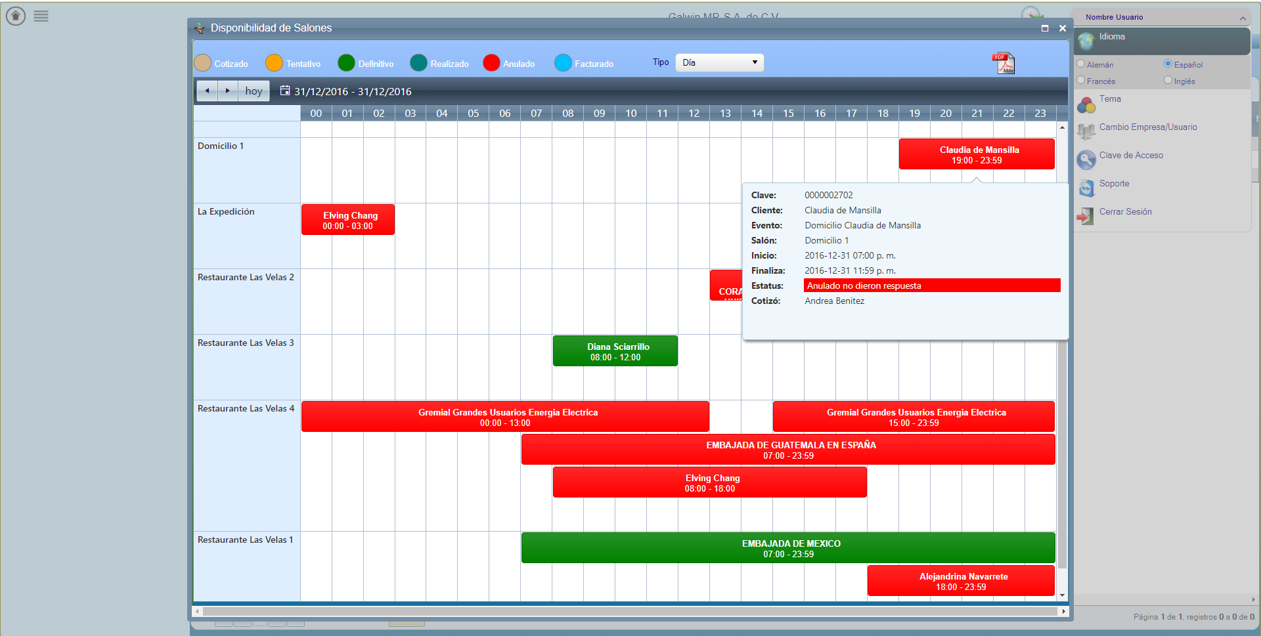Click horizontal scrollbar right arrow

point(1063,611)
